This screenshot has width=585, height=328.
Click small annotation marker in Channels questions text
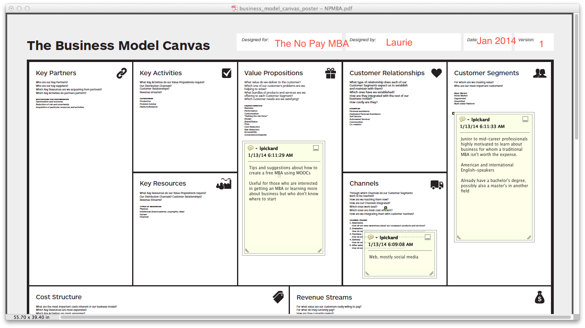pos(386,208)
